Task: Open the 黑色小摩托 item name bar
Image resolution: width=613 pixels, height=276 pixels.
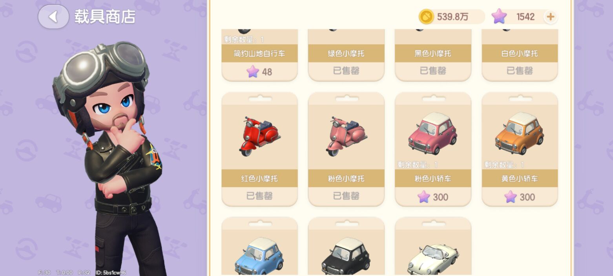Action: (x=433, y=53)
